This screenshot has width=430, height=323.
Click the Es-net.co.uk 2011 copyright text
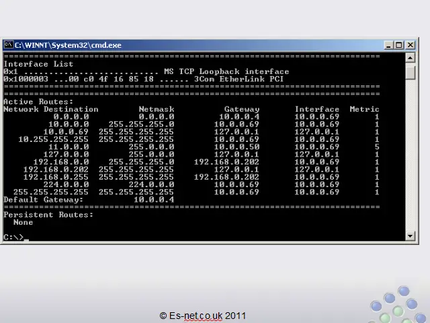(203, 315)
